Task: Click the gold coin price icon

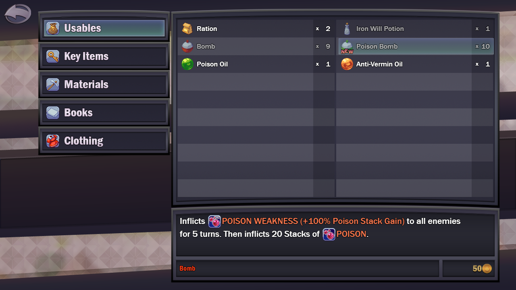Action: coord(487,268)
